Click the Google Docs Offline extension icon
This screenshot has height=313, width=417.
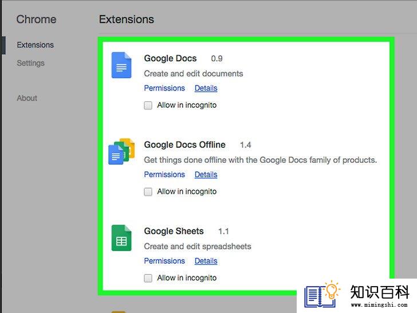121,151
